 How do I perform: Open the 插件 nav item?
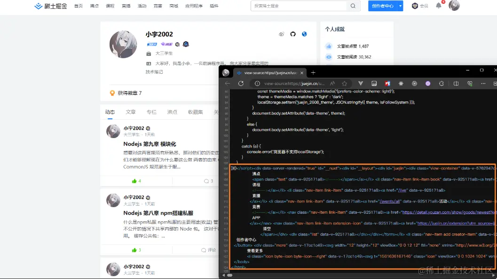click(x=214, y=6)
